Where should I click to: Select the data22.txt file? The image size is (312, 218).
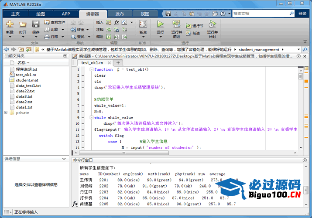coord(25,91)
